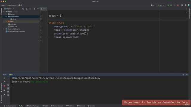Screen dimensions: 191x107
Task: Expand the venv folder
Action: (x=6, y=21)
